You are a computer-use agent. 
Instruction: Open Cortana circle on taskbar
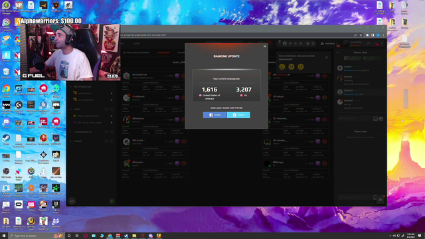click(69, 236)
